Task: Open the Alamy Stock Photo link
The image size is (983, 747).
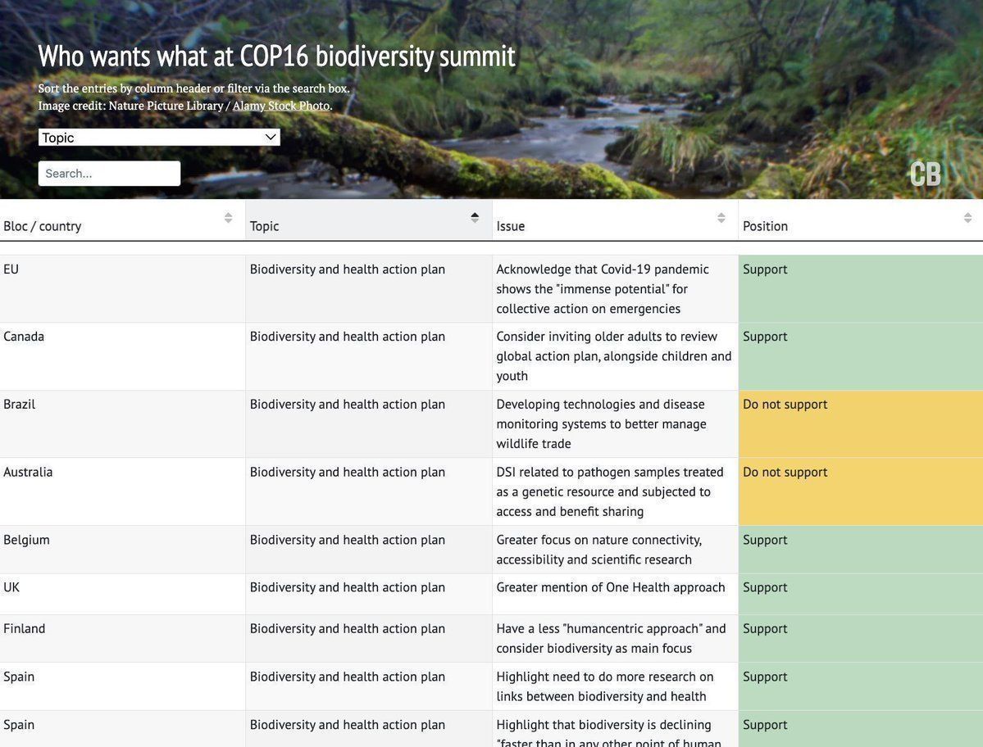Action: point(281,106)
